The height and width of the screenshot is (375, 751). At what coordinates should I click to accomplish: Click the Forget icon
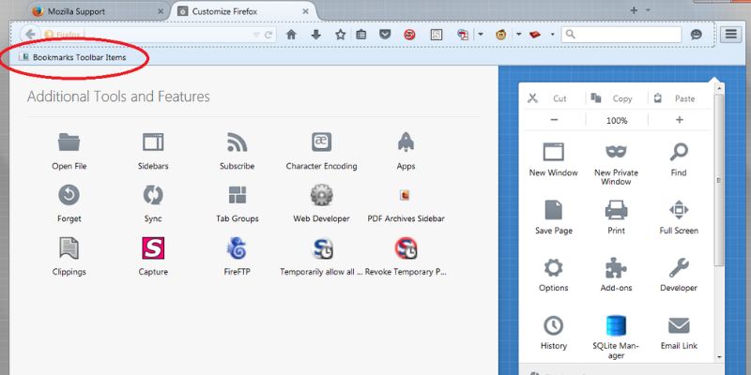(x=69, y=195)
